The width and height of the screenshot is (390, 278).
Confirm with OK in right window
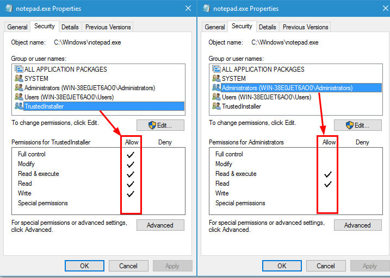tap(282, 266)
